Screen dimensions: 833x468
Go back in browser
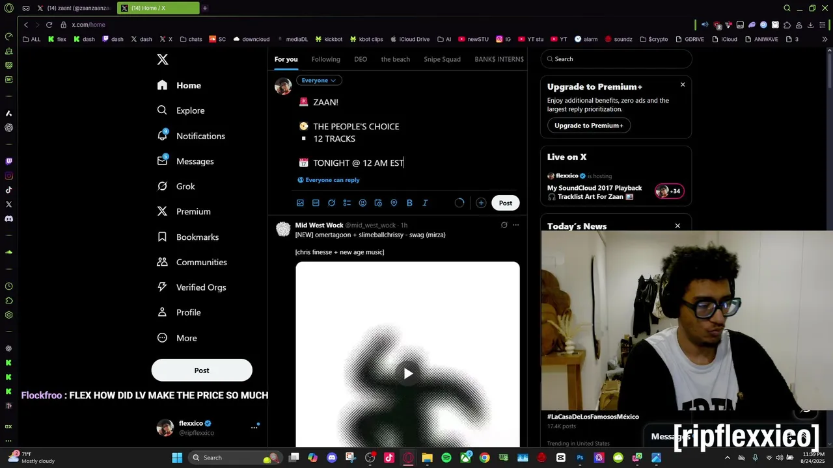(26, 25)
